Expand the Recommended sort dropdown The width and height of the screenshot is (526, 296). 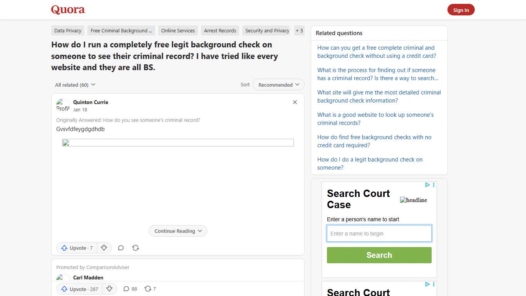point(278,84)
